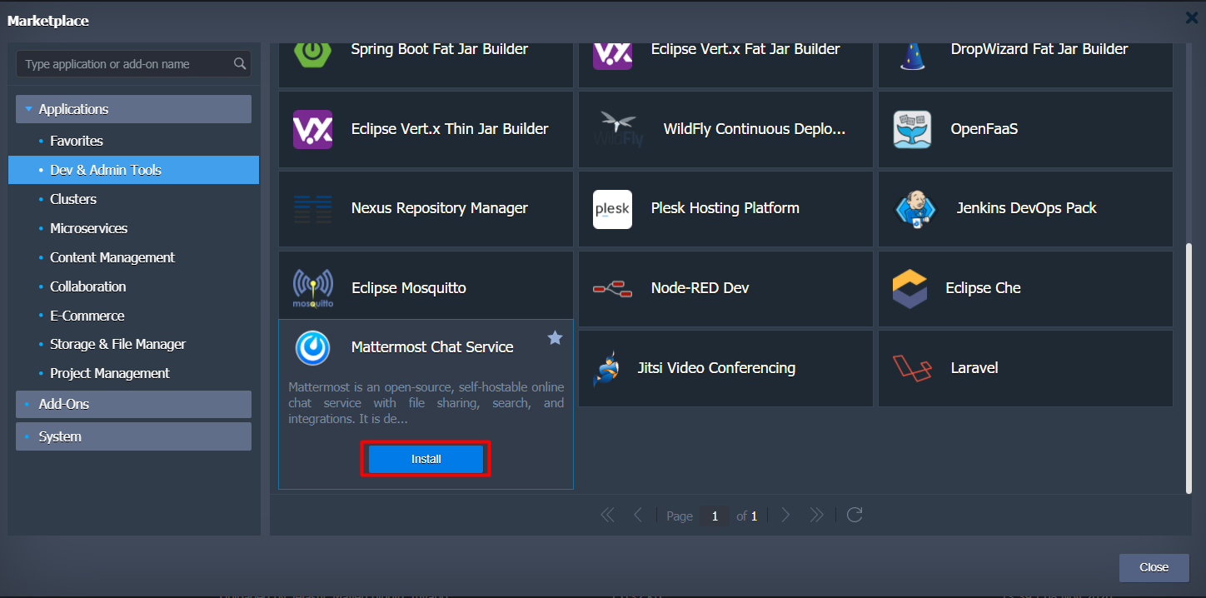Image resolution: width=1206 pixels, height=598 pixels.
Task: Open the Clusters category
Action: pyautogui.click(x=73, y=199)
